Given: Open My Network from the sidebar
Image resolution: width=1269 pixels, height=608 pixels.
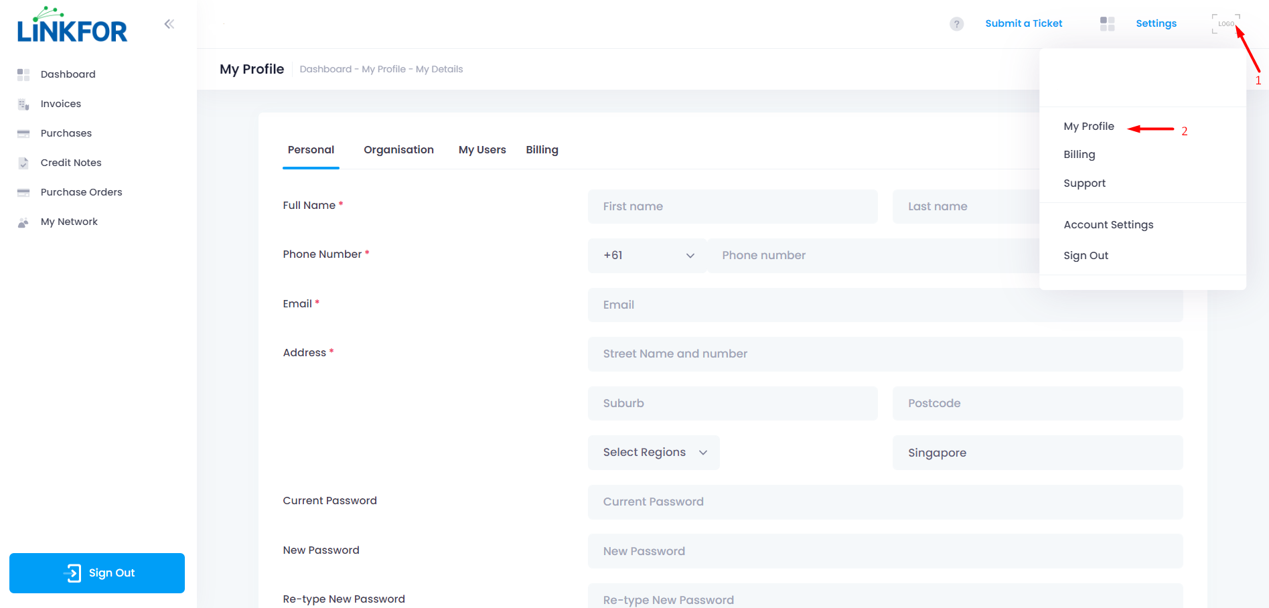Looking at the screenshot, I should [x=69, y=222].
